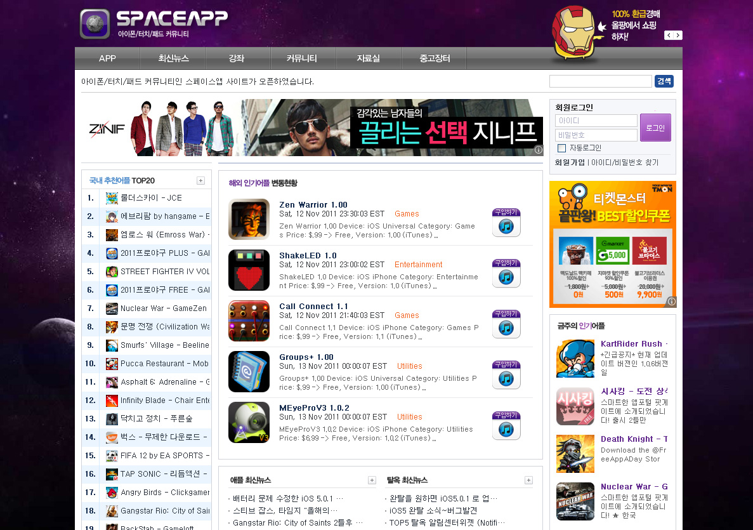Open the 회원가입 sign-up link
The height and width of the screenshot is (530, 753).
570,162
